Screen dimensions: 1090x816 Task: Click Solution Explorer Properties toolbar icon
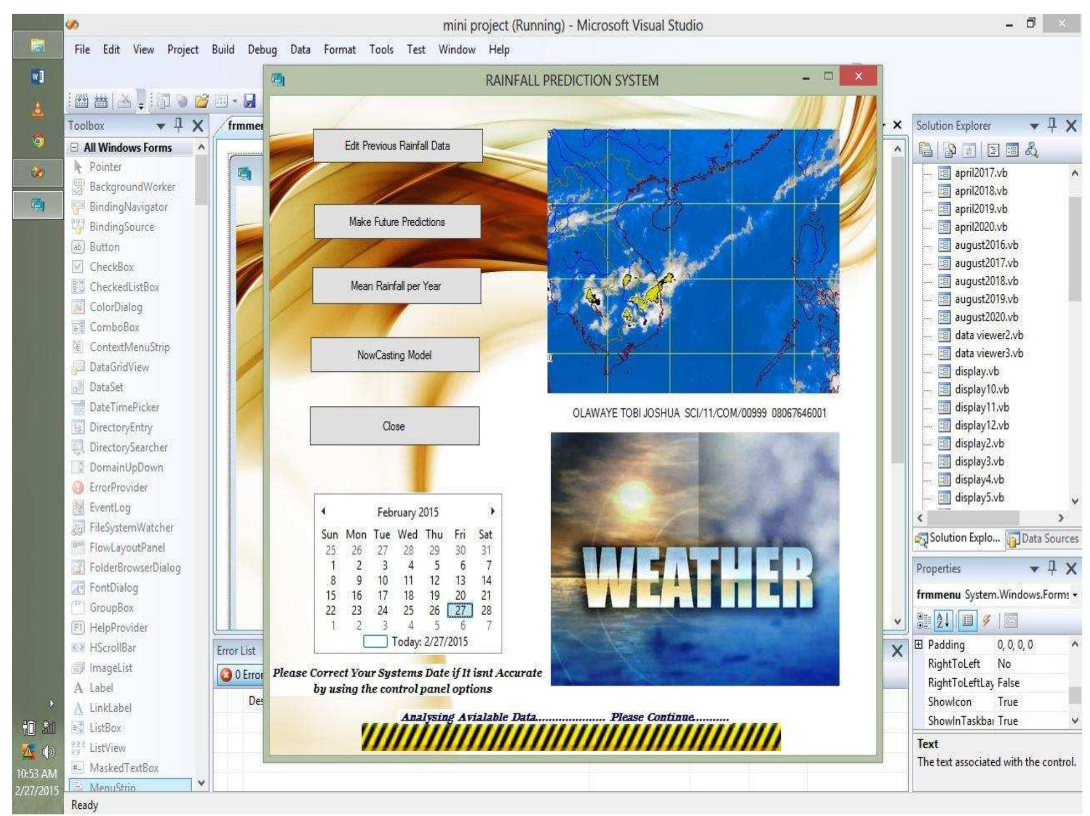point(926,150)
